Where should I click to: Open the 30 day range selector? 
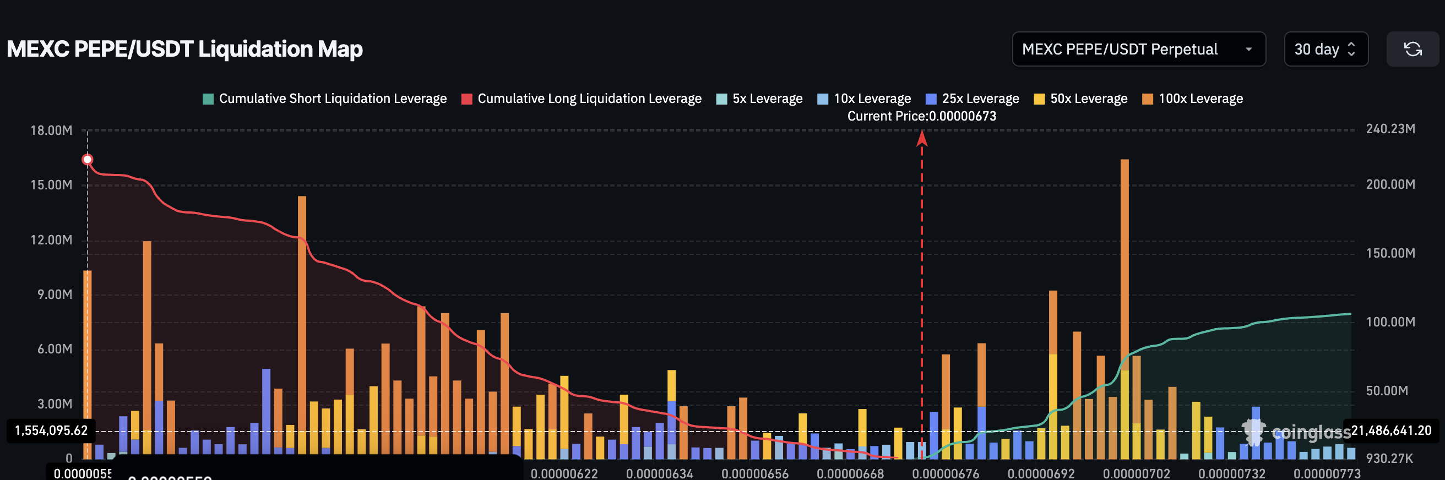pyautogui.click(x=1326, y=50)
